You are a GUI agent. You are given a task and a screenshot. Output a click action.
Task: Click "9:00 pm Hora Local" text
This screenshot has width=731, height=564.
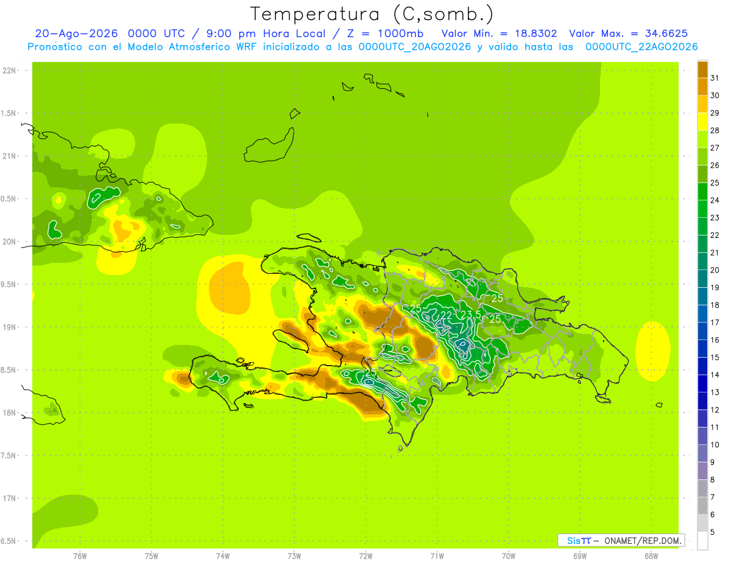[x=266, y=33]
